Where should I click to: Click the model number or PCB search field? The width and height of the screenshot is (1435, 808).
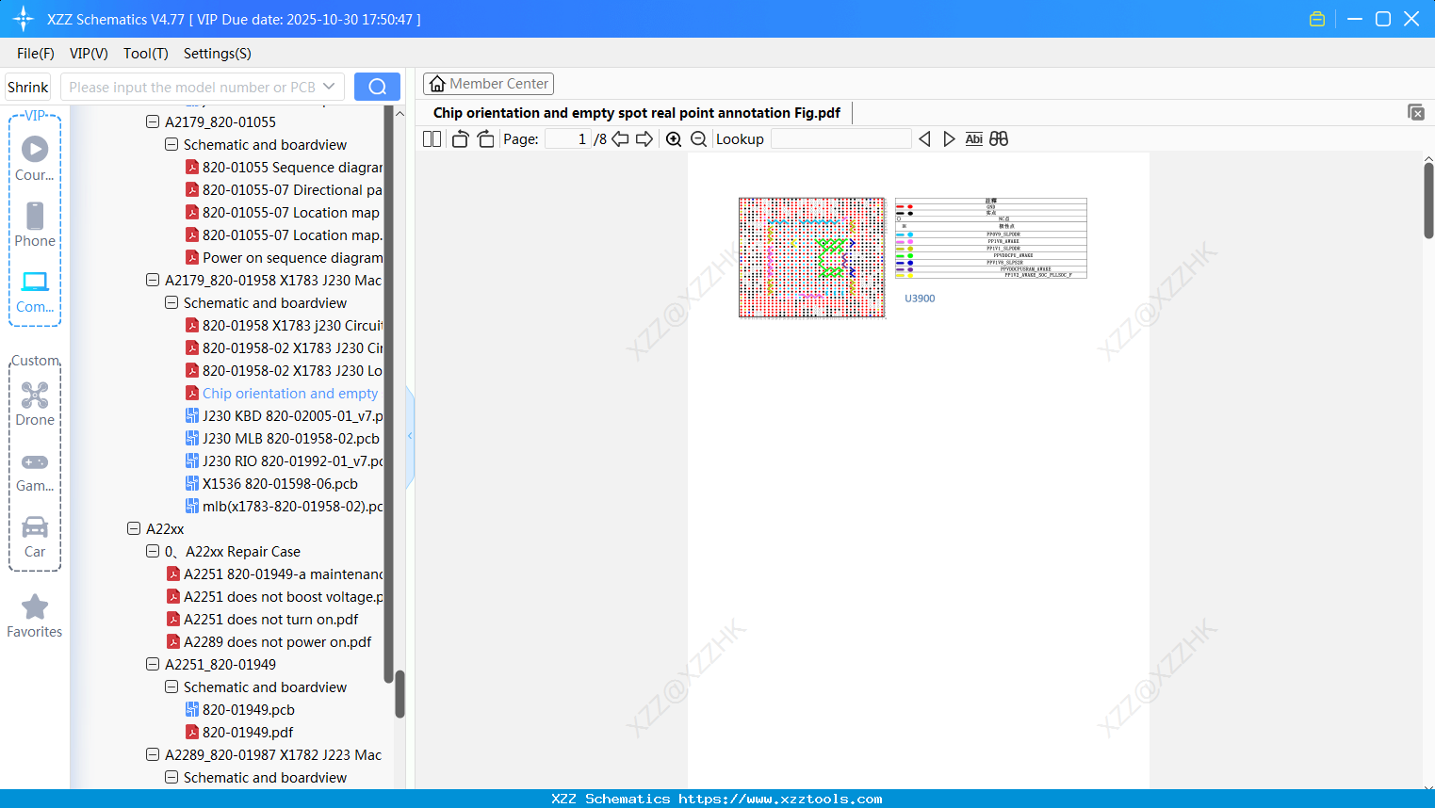pyautogui.click(x=192, y=87)
